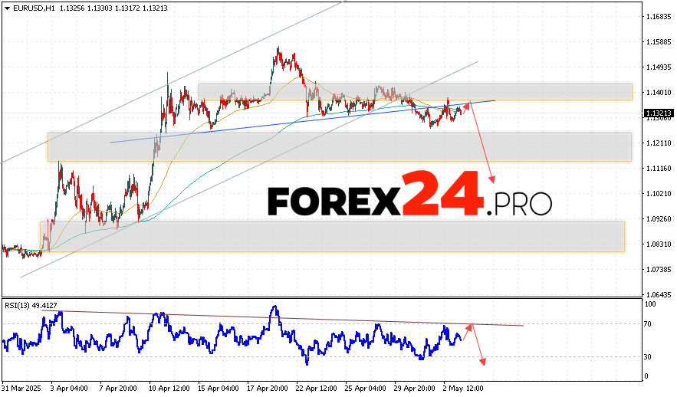Click the 1.10210 price axis label
The image size is (677, 397).
[x=659, y=194]
